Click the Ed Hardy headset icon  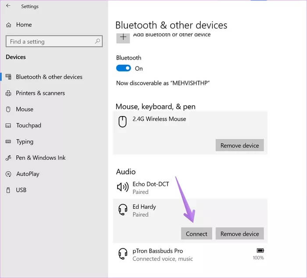point(123,210)
